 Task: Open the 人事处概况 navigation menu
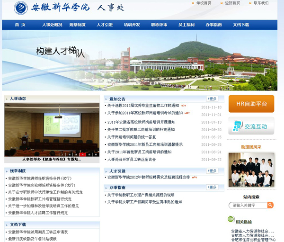coord(52,25)
